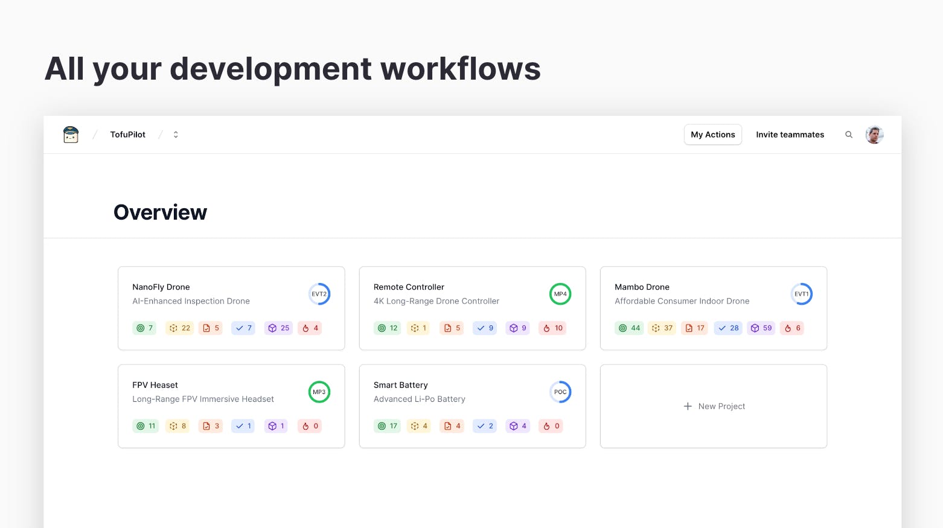The image size is (943, 528).
Task: Click Remote Controller green target badge 12
Action: coord(388,328)
